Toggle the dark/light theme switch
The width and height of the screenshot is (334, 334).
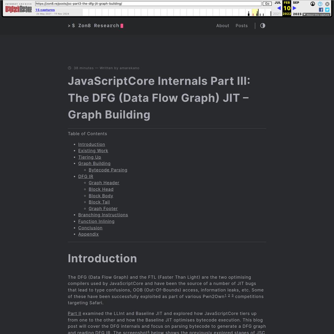[263, 26]
